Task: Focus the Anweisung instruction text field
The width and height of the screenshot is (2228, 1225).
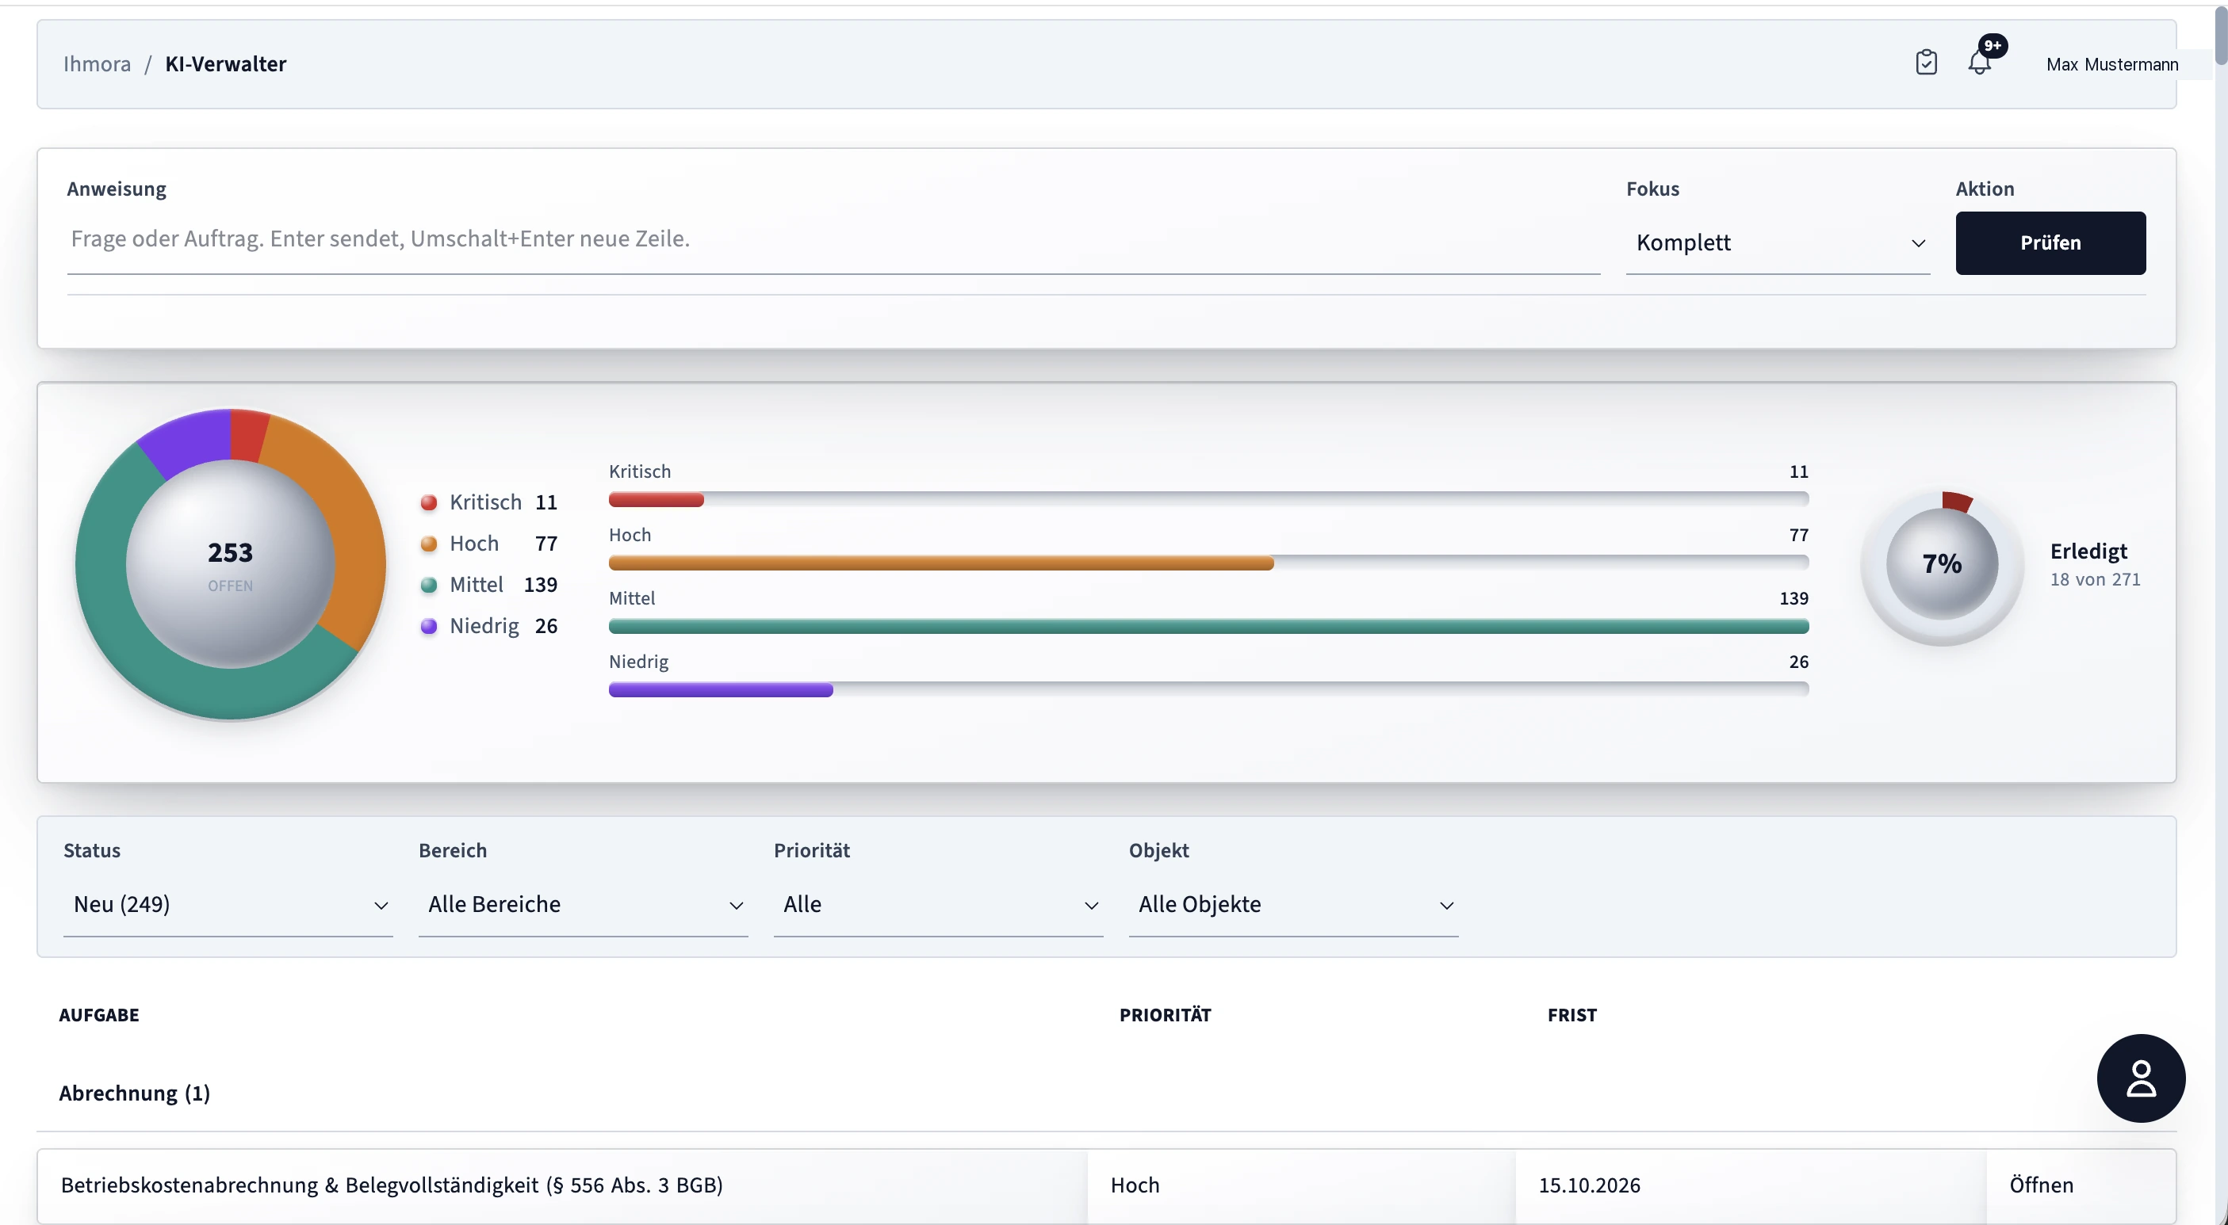Action: pos(833,240)
